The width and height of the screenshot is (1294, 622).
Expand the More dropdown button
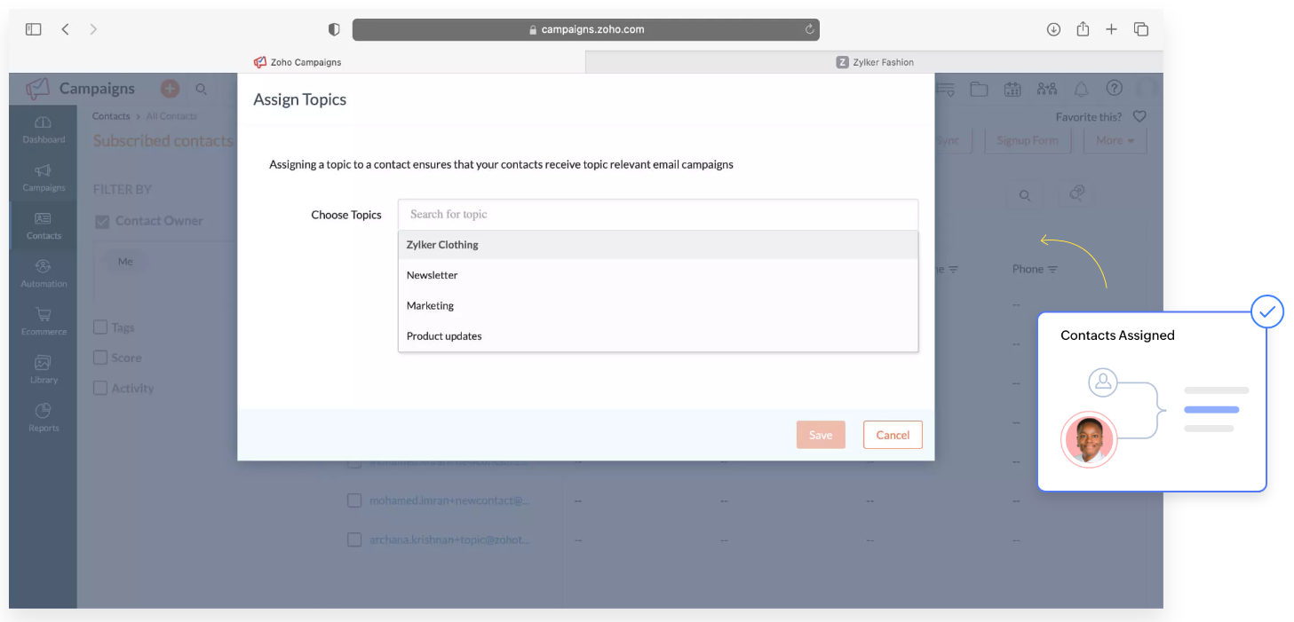coord(1115,140)
